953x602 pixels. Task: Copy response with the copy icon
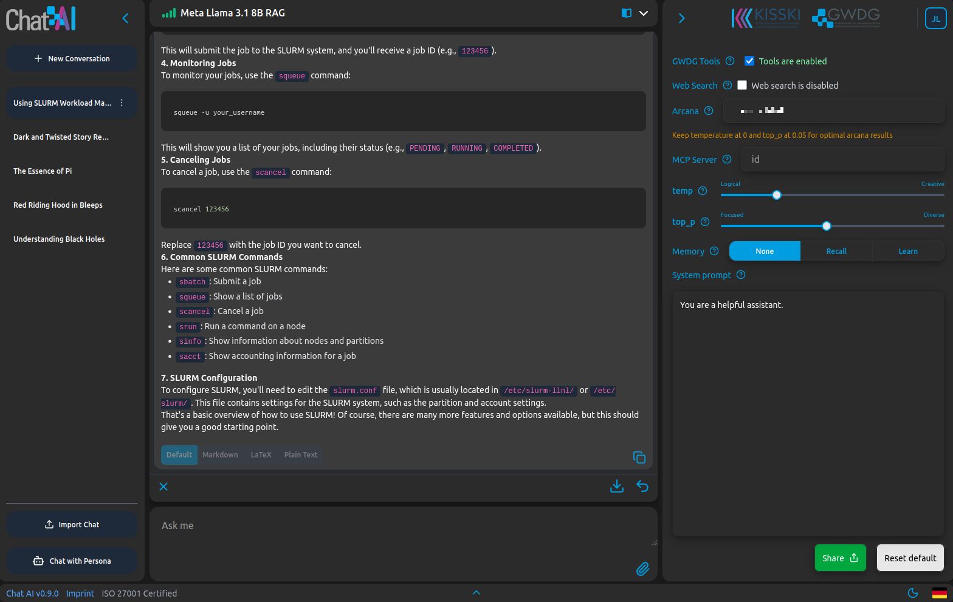tap(639, 457)
